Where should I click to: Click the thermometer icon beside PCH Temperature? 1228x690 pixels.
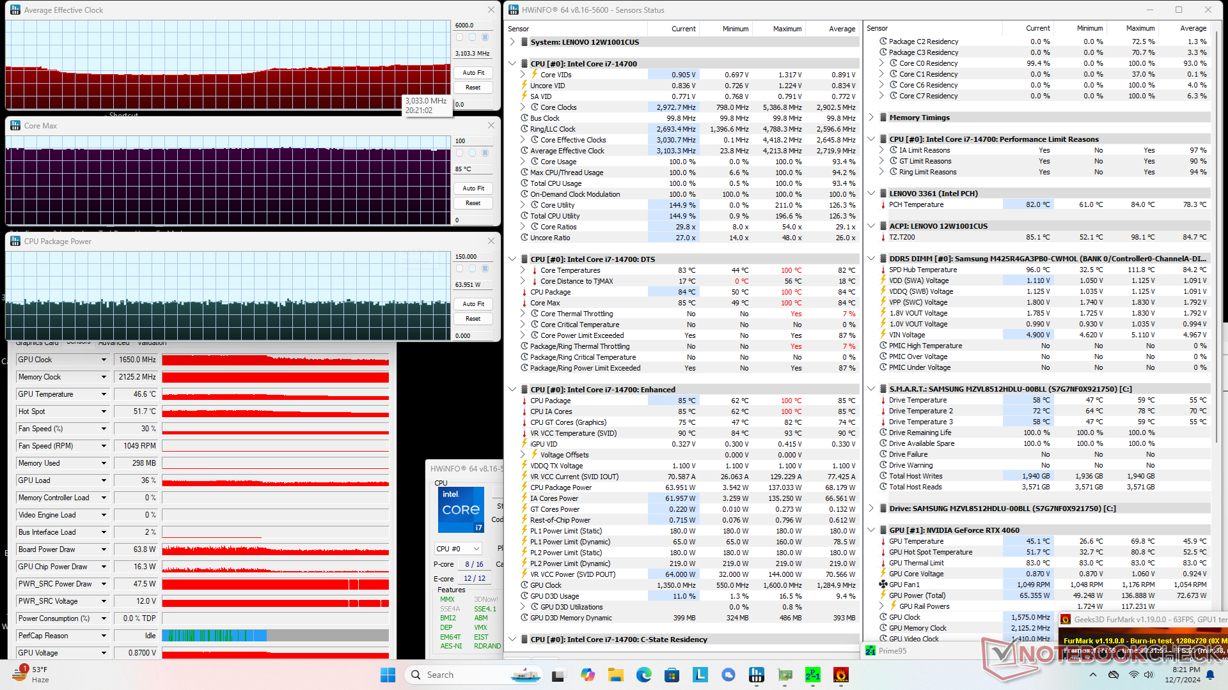point(883,204)
